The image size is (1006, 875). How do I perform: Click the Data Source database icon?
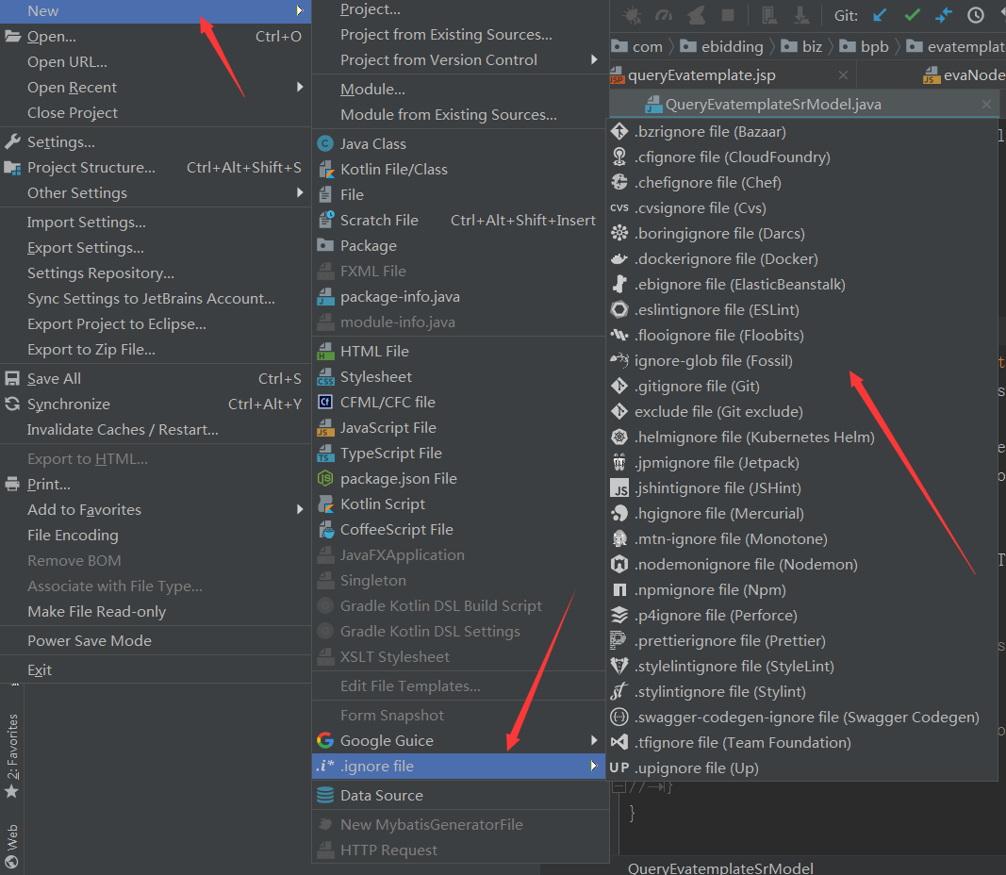325,796
